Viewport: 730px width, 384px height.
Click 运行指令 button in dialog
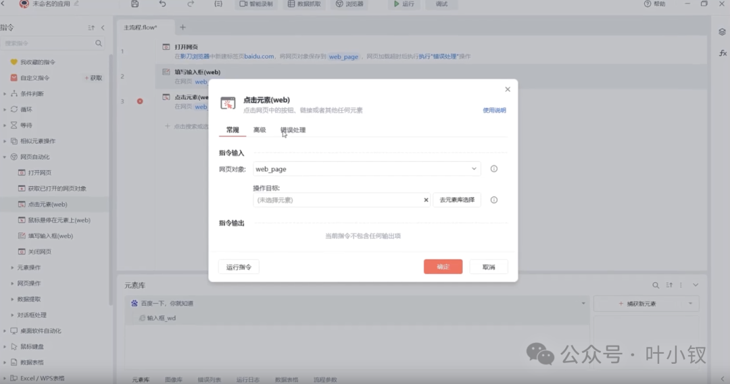click(x=239, y=267)
